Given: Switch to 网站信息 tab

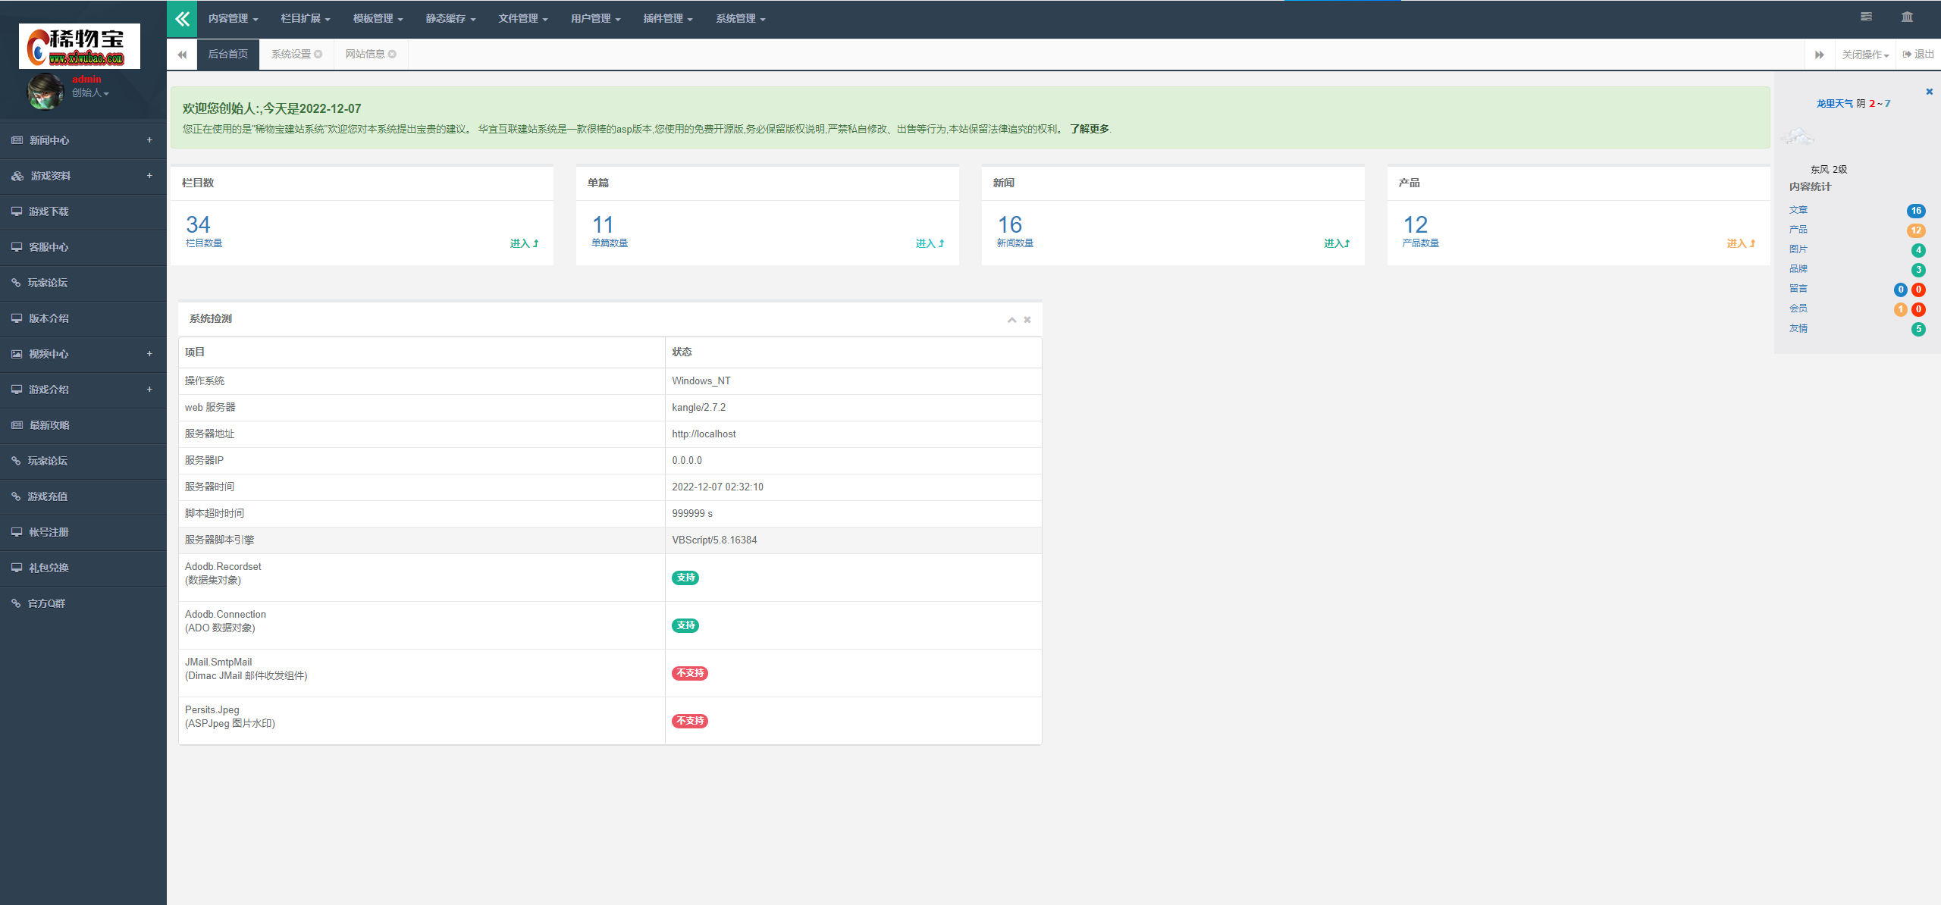Looking at the screenshot, I should click(365, 55).
